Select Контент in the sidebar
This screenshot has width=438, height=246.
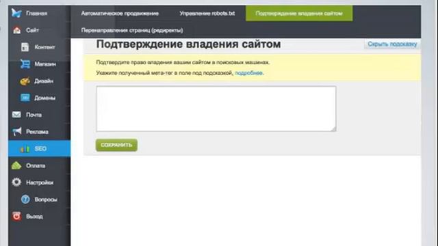point(44,47)
